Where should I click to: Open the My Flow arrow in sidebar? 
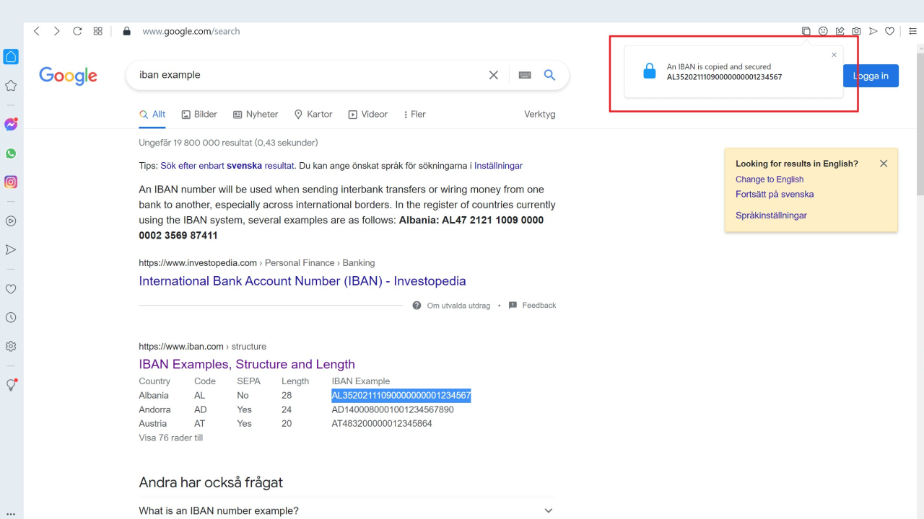[11, 249]
